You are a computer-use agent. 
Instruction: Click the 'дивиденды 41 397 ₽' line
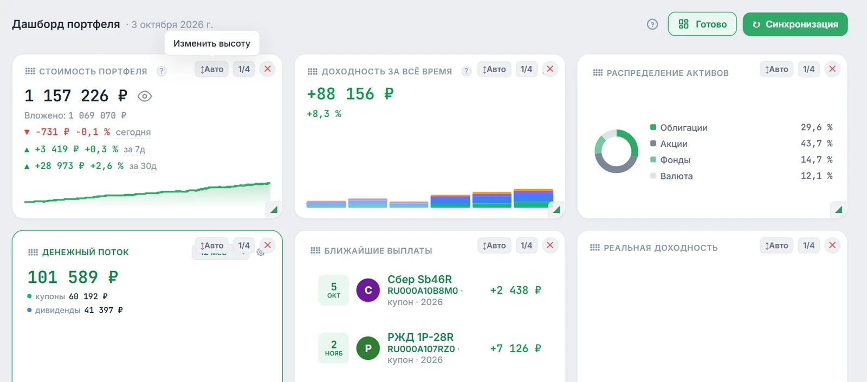pos(75,310)
